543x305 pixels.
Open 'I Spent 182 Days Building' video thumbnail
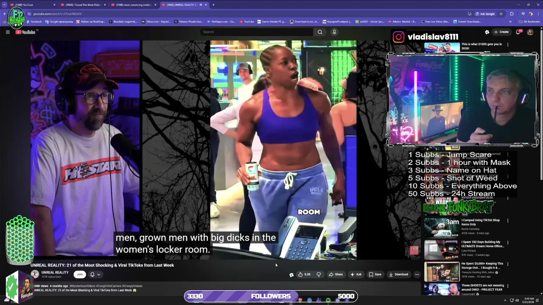[442, 250]
